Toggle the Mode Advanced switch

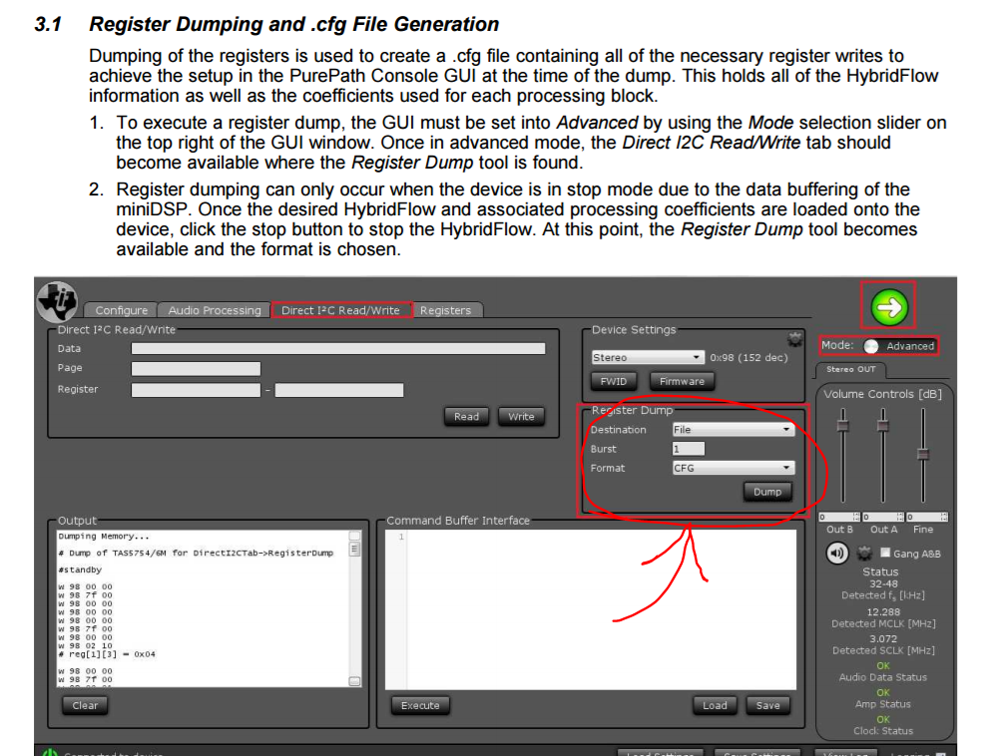(871, 346)
